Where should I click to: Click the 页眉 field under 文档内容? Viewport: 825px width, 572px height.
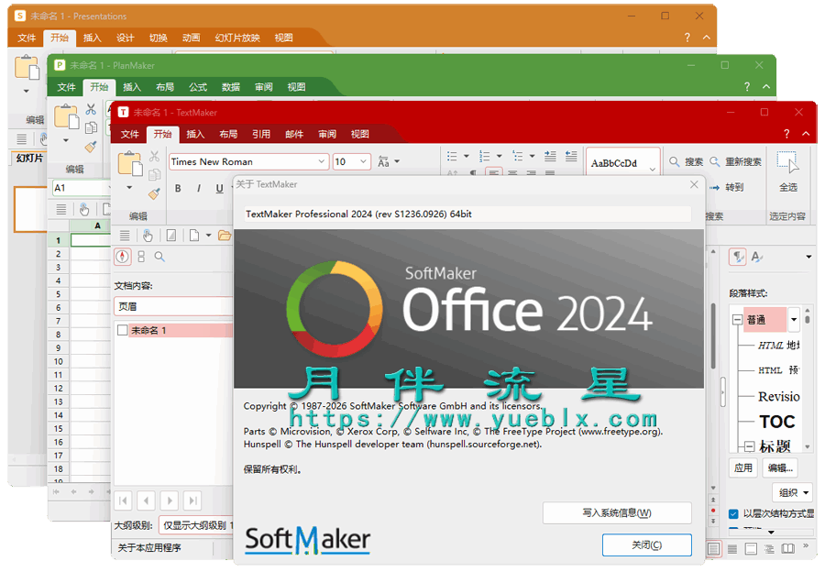coord(173,306)
